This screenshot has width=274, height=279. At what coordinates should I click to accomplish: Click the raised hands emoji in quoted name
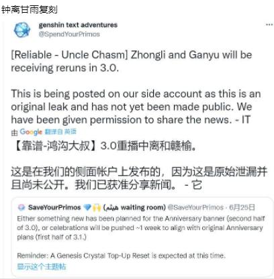pos(97,208)
